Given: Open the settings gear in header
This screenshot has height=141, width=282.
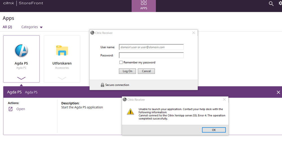Looking at the screenshot, I should (x=280, y=3).
